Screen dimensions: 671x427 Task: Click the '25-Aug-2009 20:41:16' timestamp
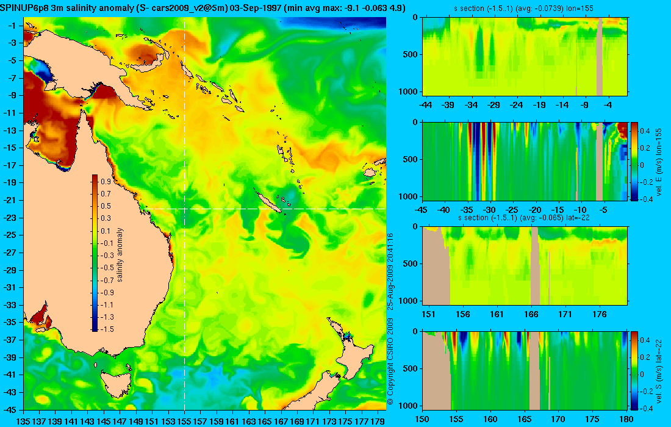390,271
